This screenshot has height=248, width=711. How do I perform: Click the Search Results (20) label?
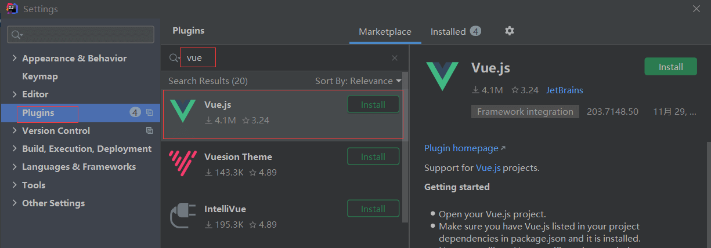208,81
